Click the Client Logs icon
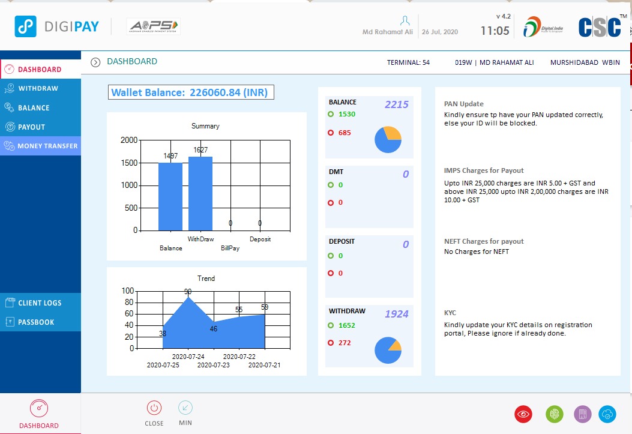This screenshot has width=632, height=434. 10,302
